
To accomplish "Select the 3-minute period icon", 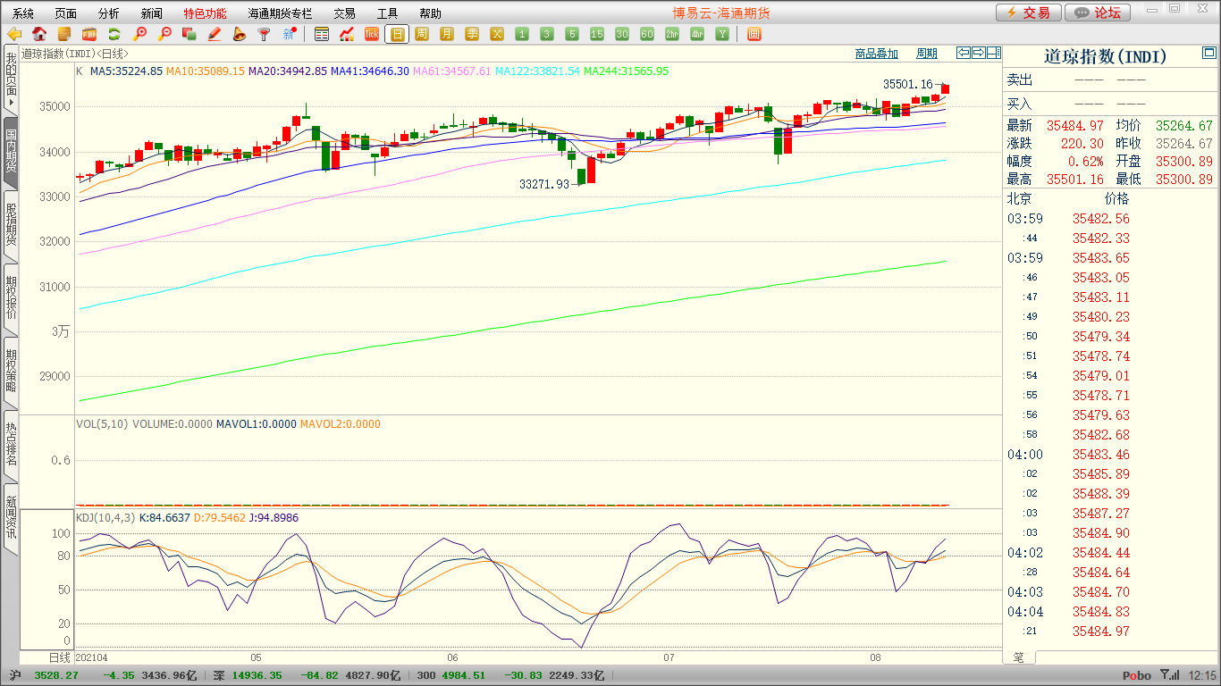I will [x=547, y=34].
